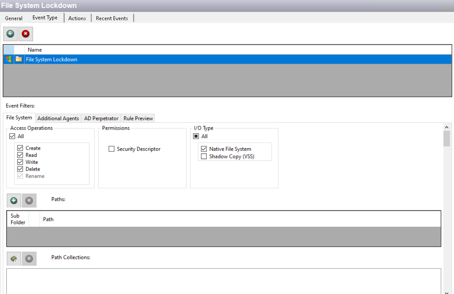Click the vertical scrollbar thumb
The height and width of the screenshot is (294, 454).
click(x=447, y=139)
